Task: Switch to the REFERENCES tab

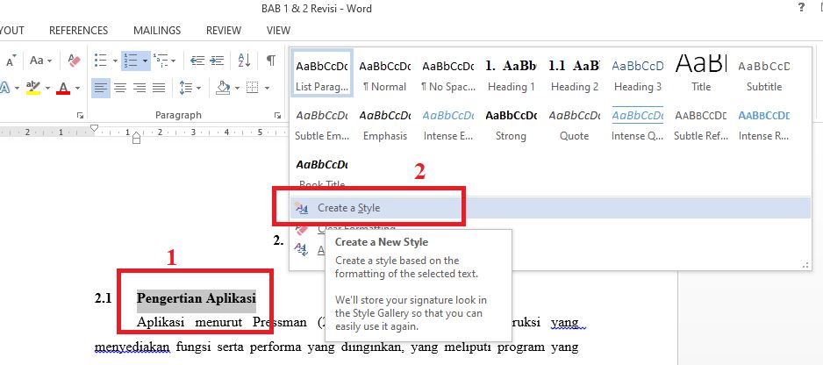Action: click(79, 31)
